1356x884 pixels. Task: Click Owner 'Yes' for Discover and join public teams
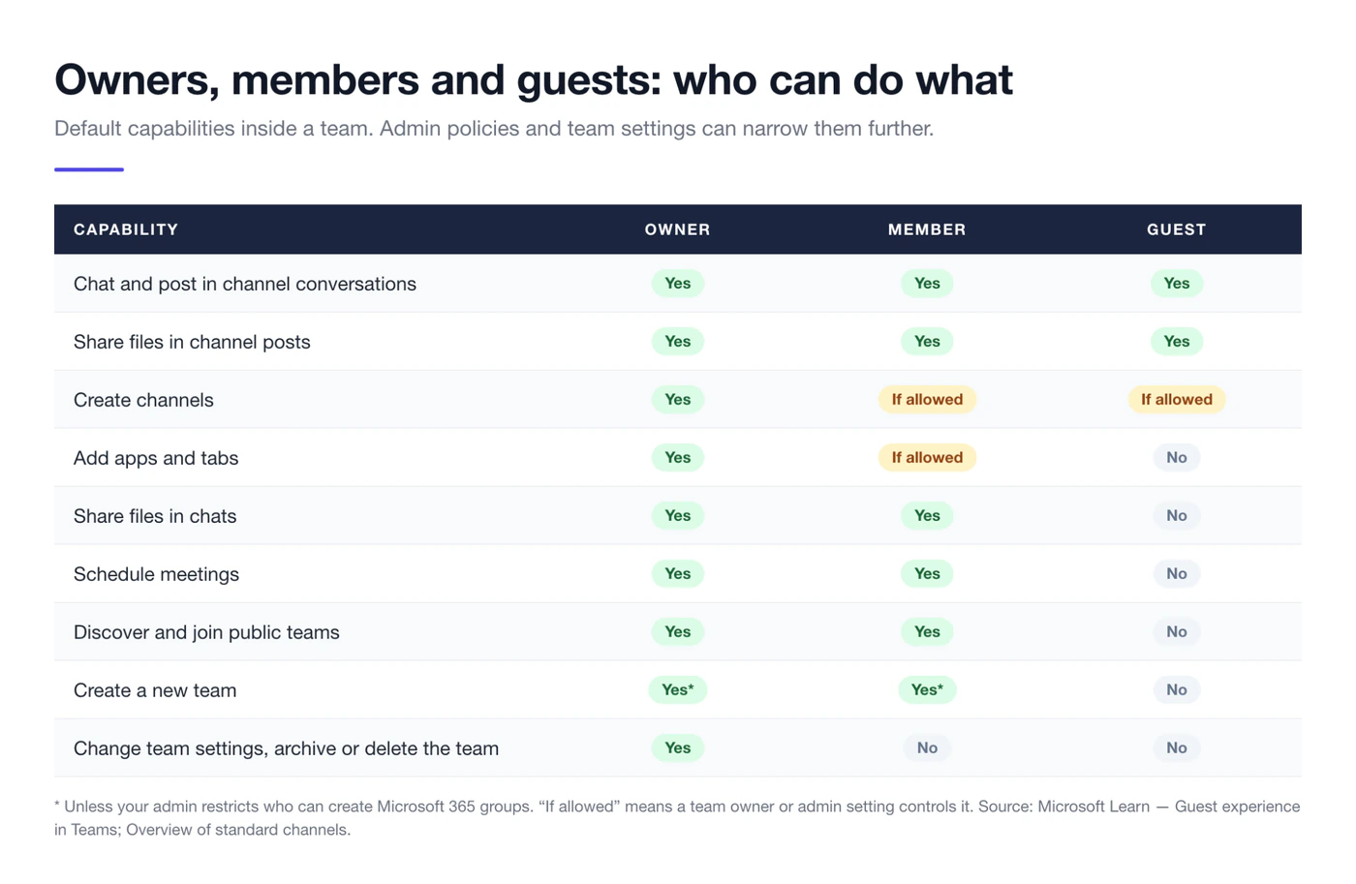coord(678,631)
